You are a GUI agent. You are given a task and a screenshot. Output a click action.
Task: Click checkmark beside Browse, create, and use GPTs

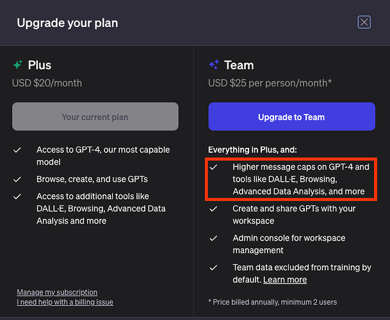pyautogui.click(x=18, y=179)
